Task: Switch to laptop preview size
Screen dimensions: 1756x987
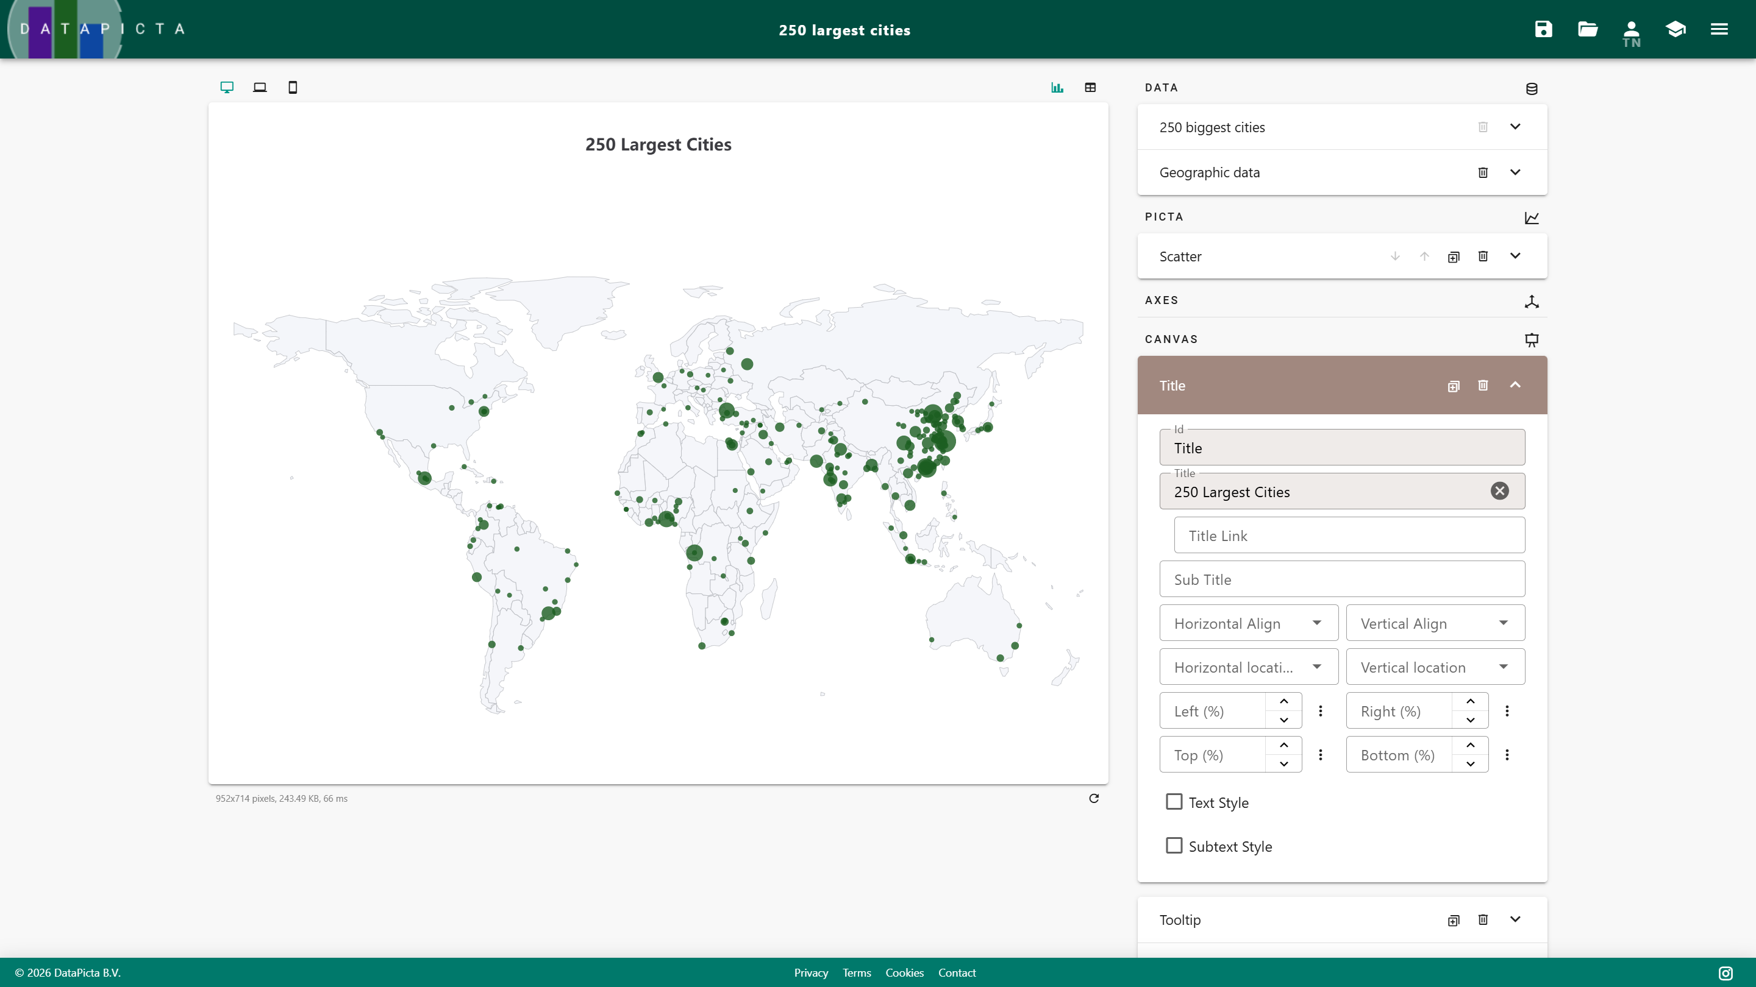Action: (260, 87)
